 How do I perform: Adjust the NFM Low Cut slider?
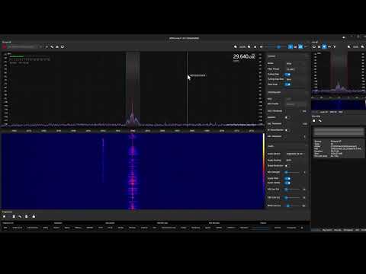[292, 205]
